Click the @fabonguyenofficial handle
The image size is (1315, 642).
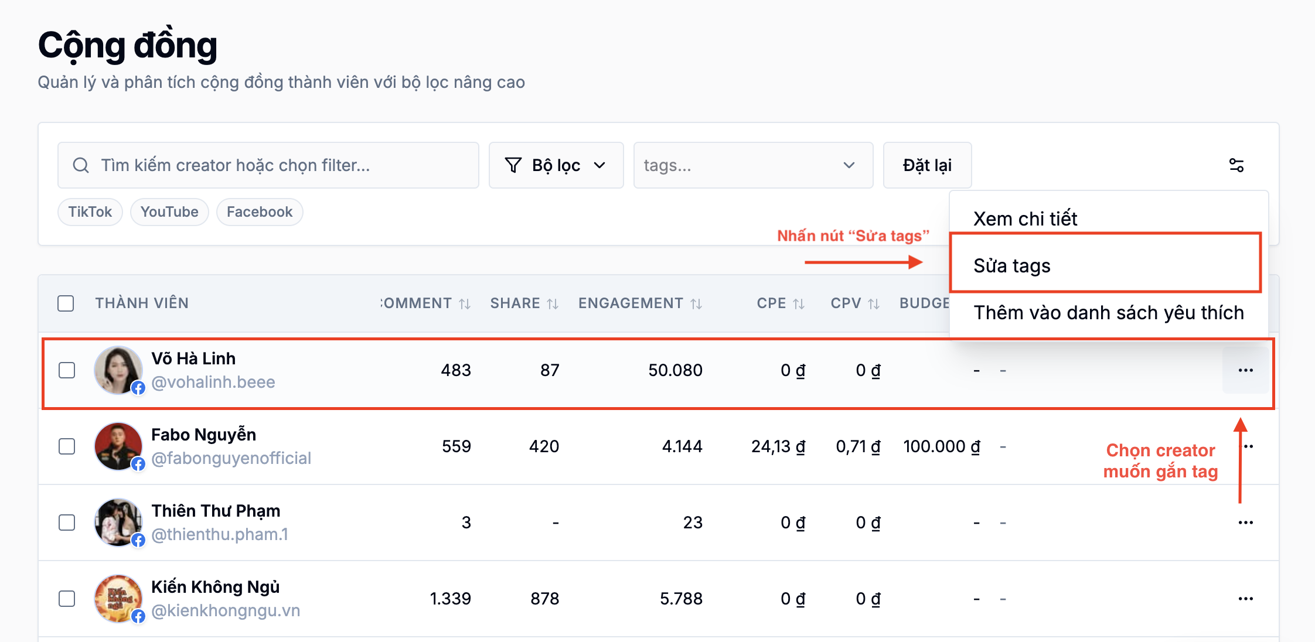[231, 458]
